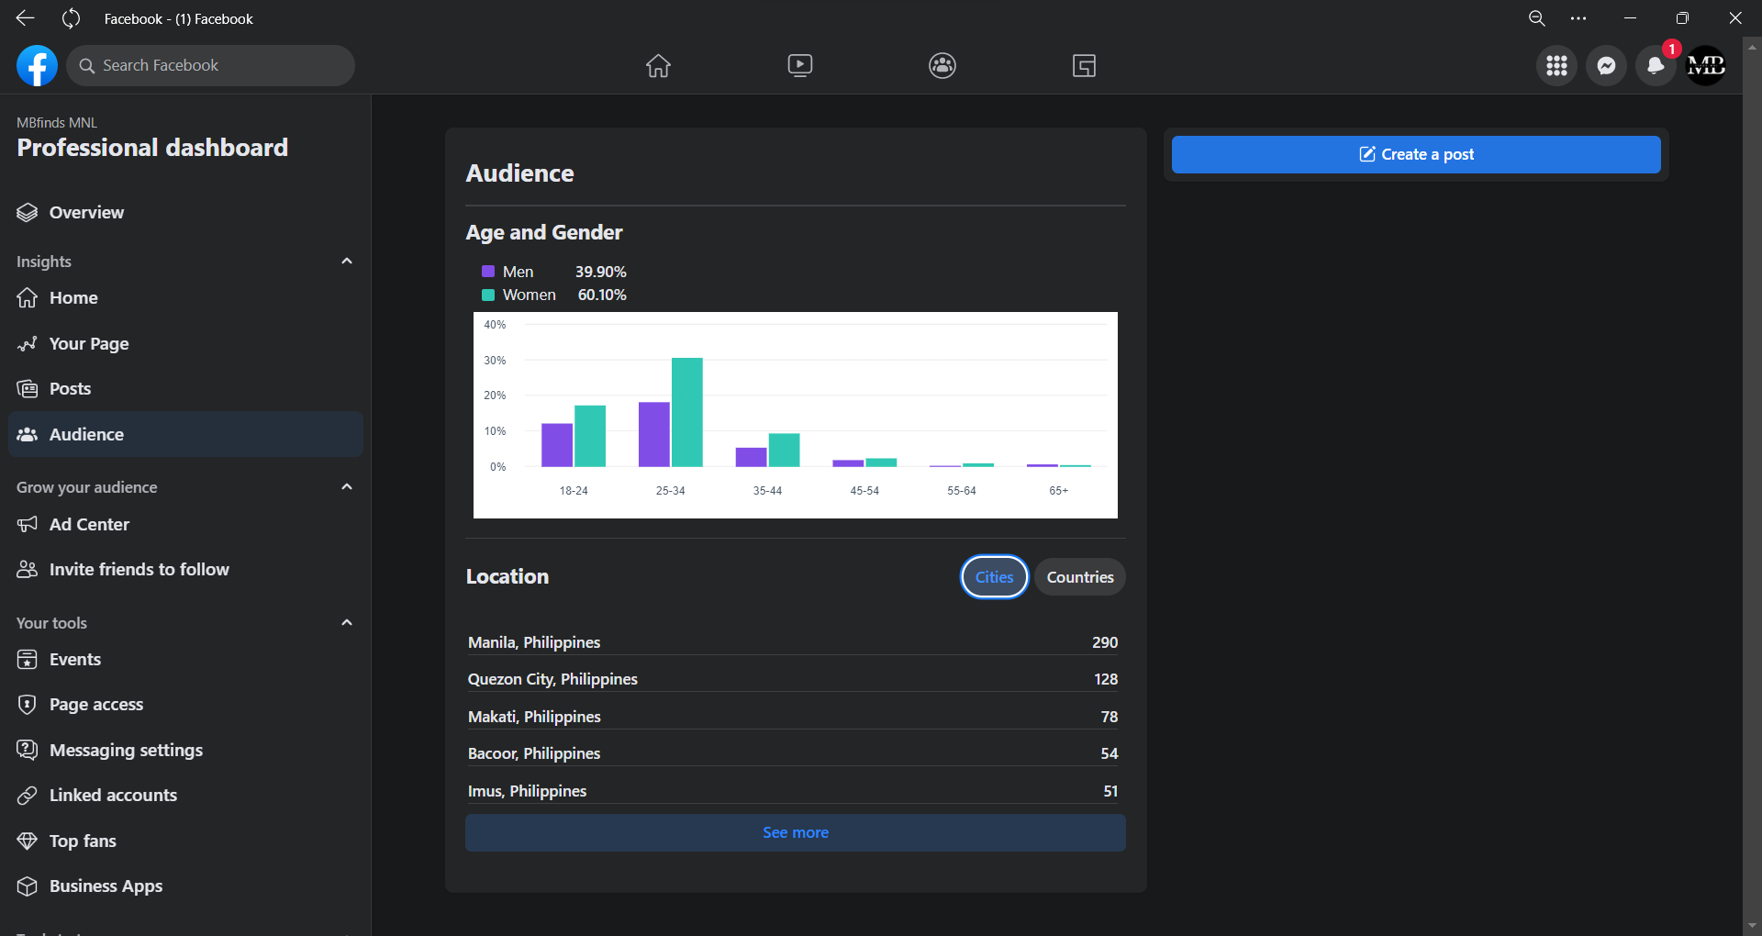Image resolution: width=1762 pixels, height=936 pixels.
Task: Open Business Apps
Action: 185,886
